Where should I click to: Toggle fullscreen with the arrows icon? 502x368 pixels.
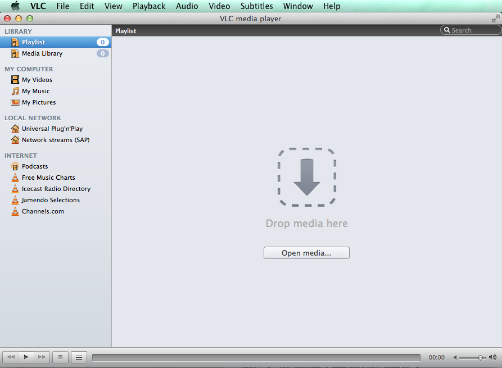click(x=496, y=19)
